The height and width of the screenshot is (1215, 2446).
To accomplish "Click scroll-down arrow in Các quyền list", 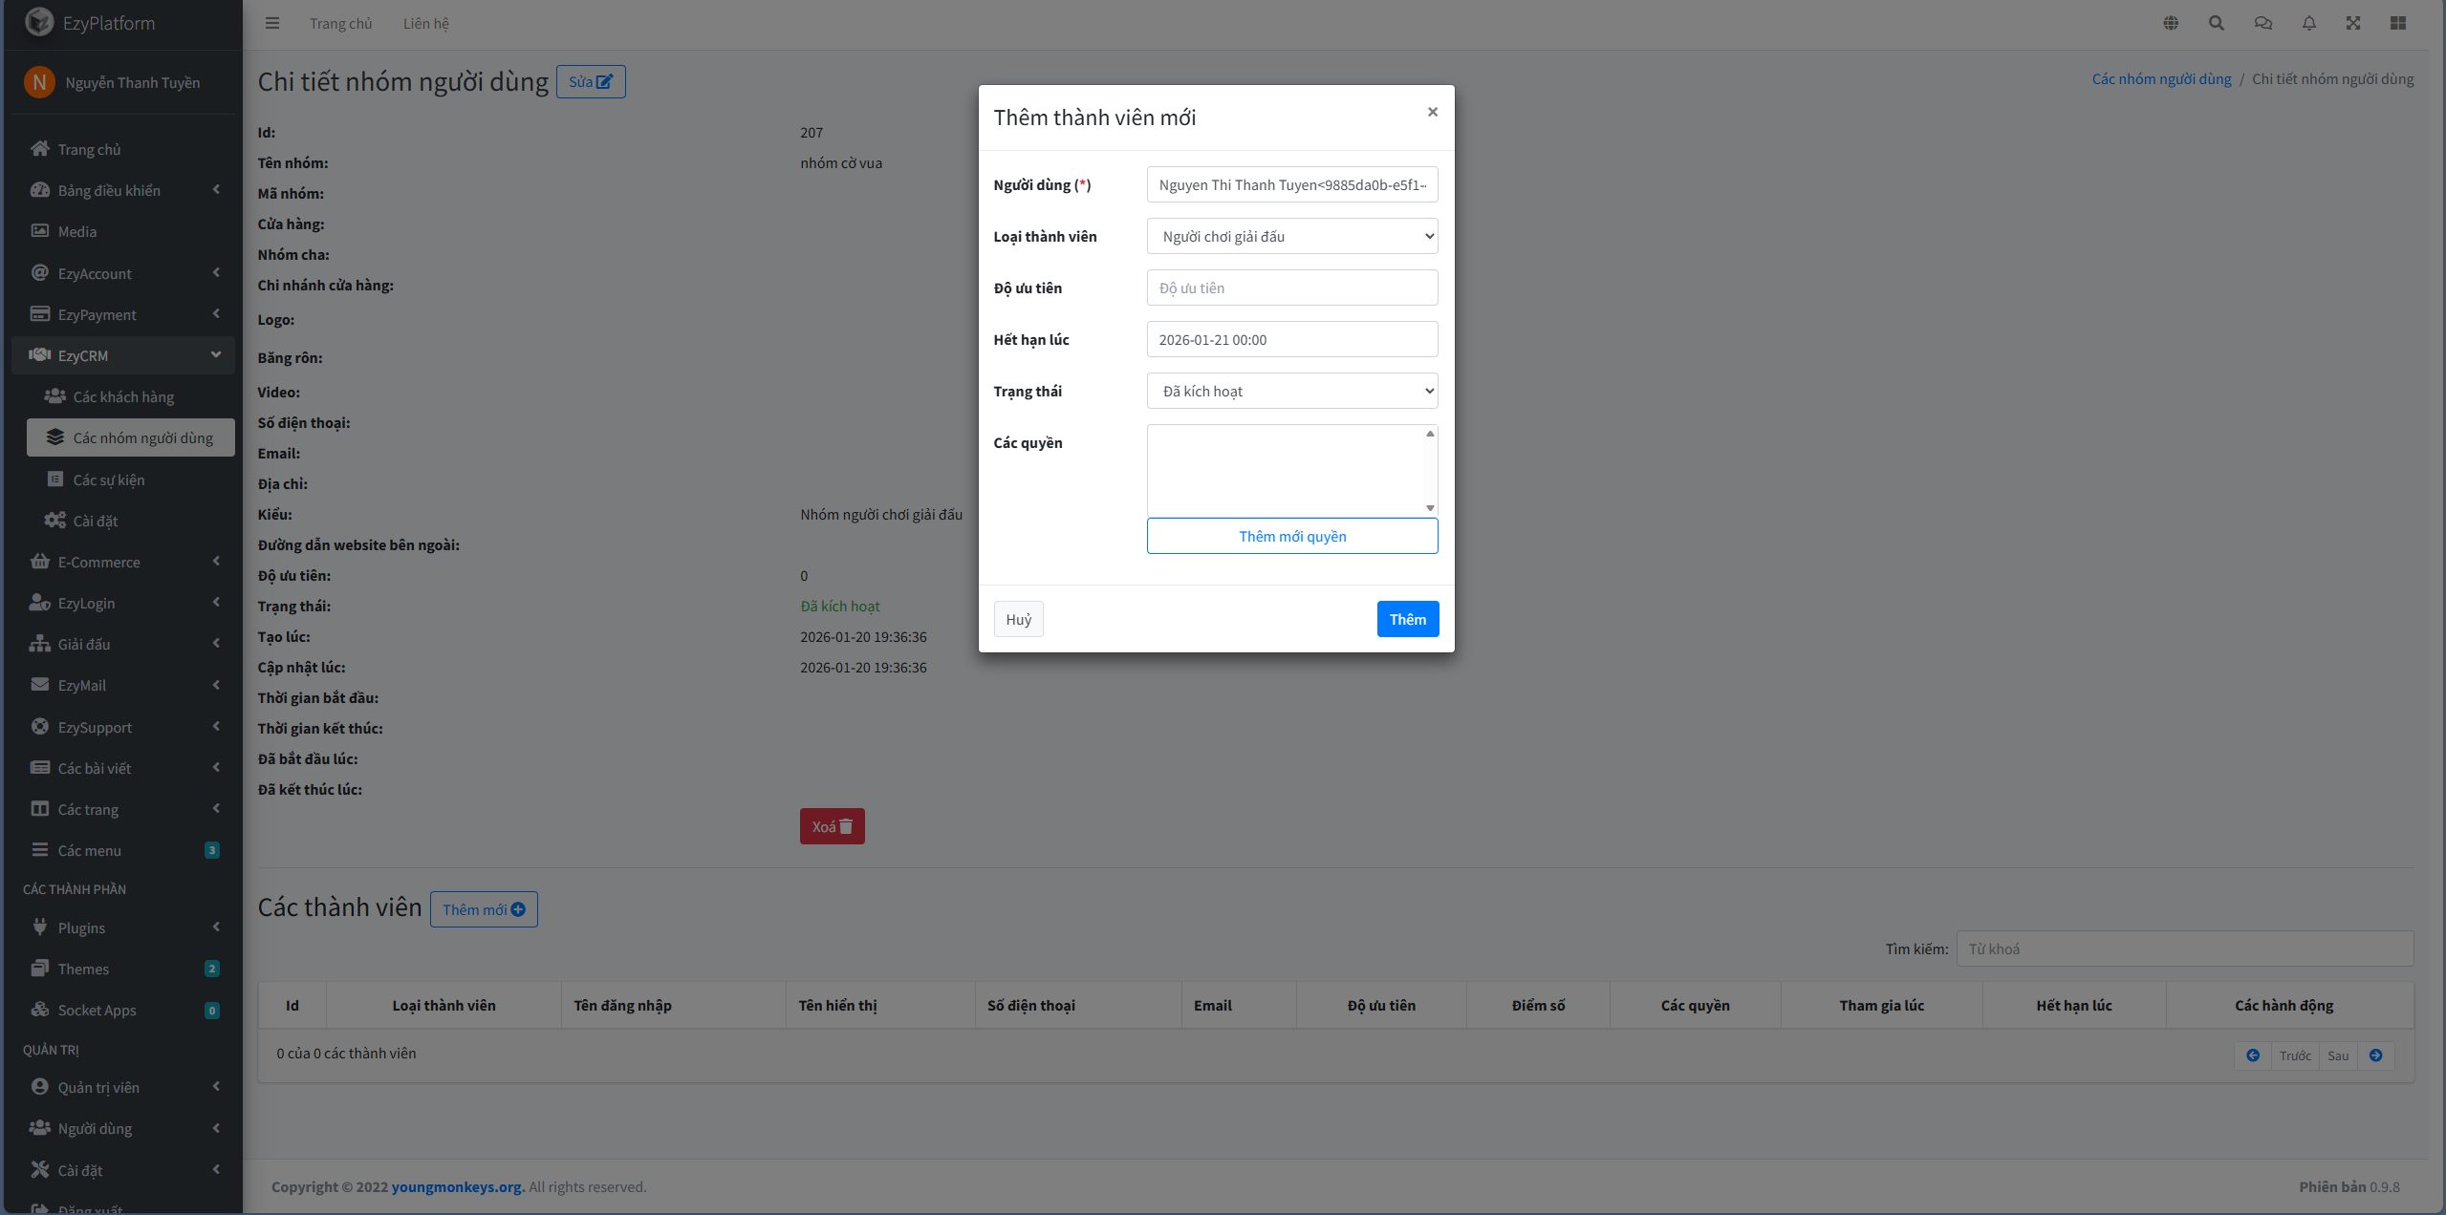I will pyautogui.click(x=1430, y=508).
